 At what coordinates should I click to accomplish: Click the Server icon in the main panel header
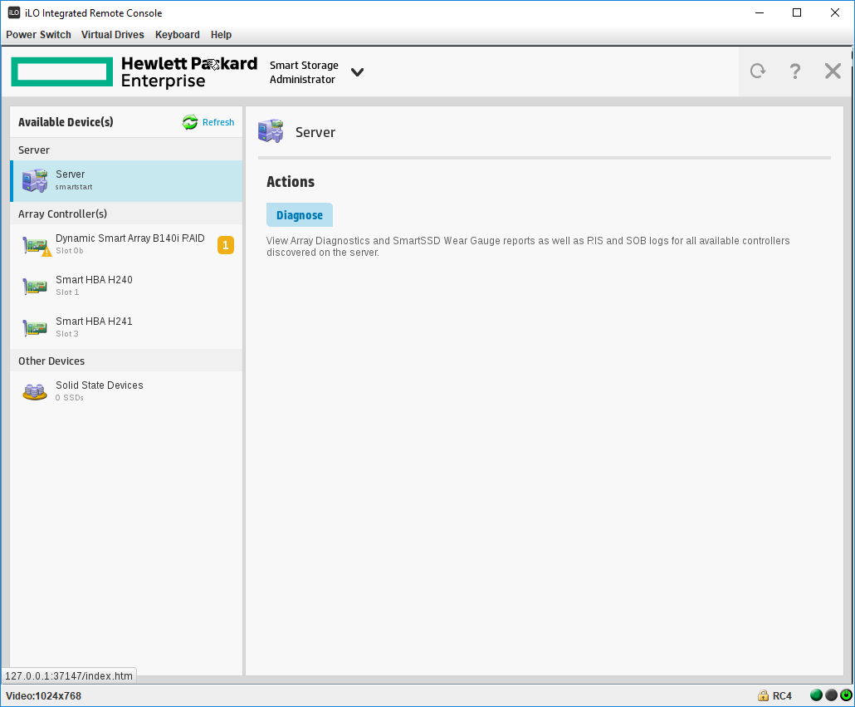click(271, 131)
